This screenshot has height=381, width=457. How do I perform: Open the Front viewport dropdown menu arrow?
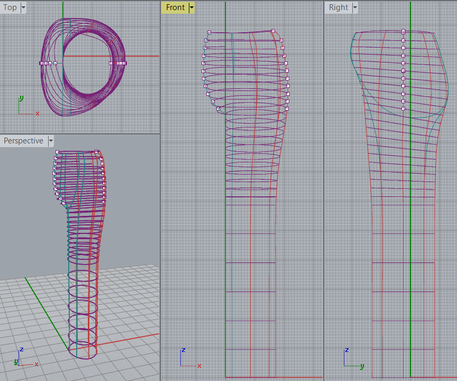point(191,7)
